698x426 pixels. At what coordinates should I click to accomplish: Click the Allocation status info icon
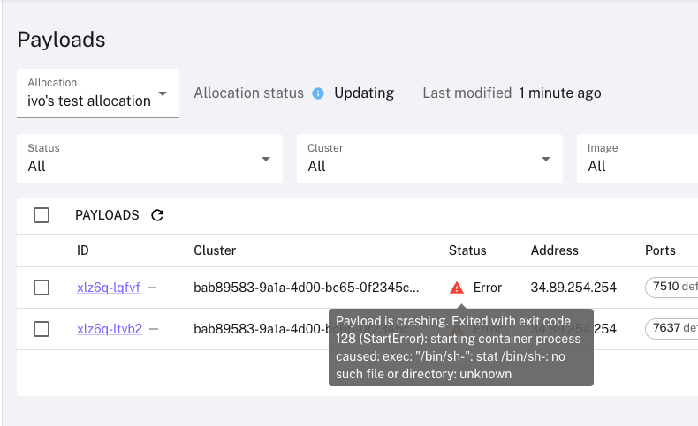(x=318, y=93)
